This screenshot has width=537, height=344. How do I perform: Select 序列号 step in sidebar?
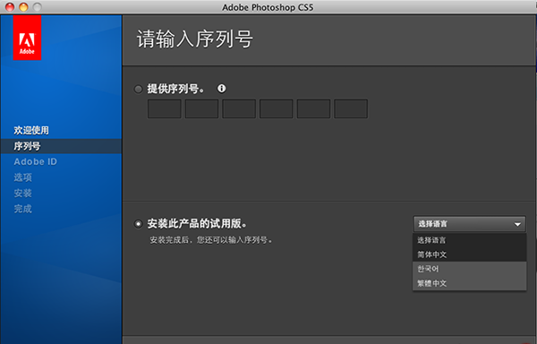(x=61, y=146)
